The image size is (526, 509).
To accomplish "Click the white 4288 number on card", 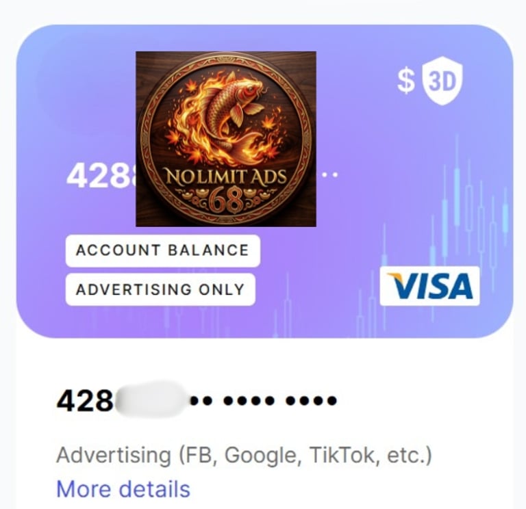I will pyautogui.click(x=101, y=176).
